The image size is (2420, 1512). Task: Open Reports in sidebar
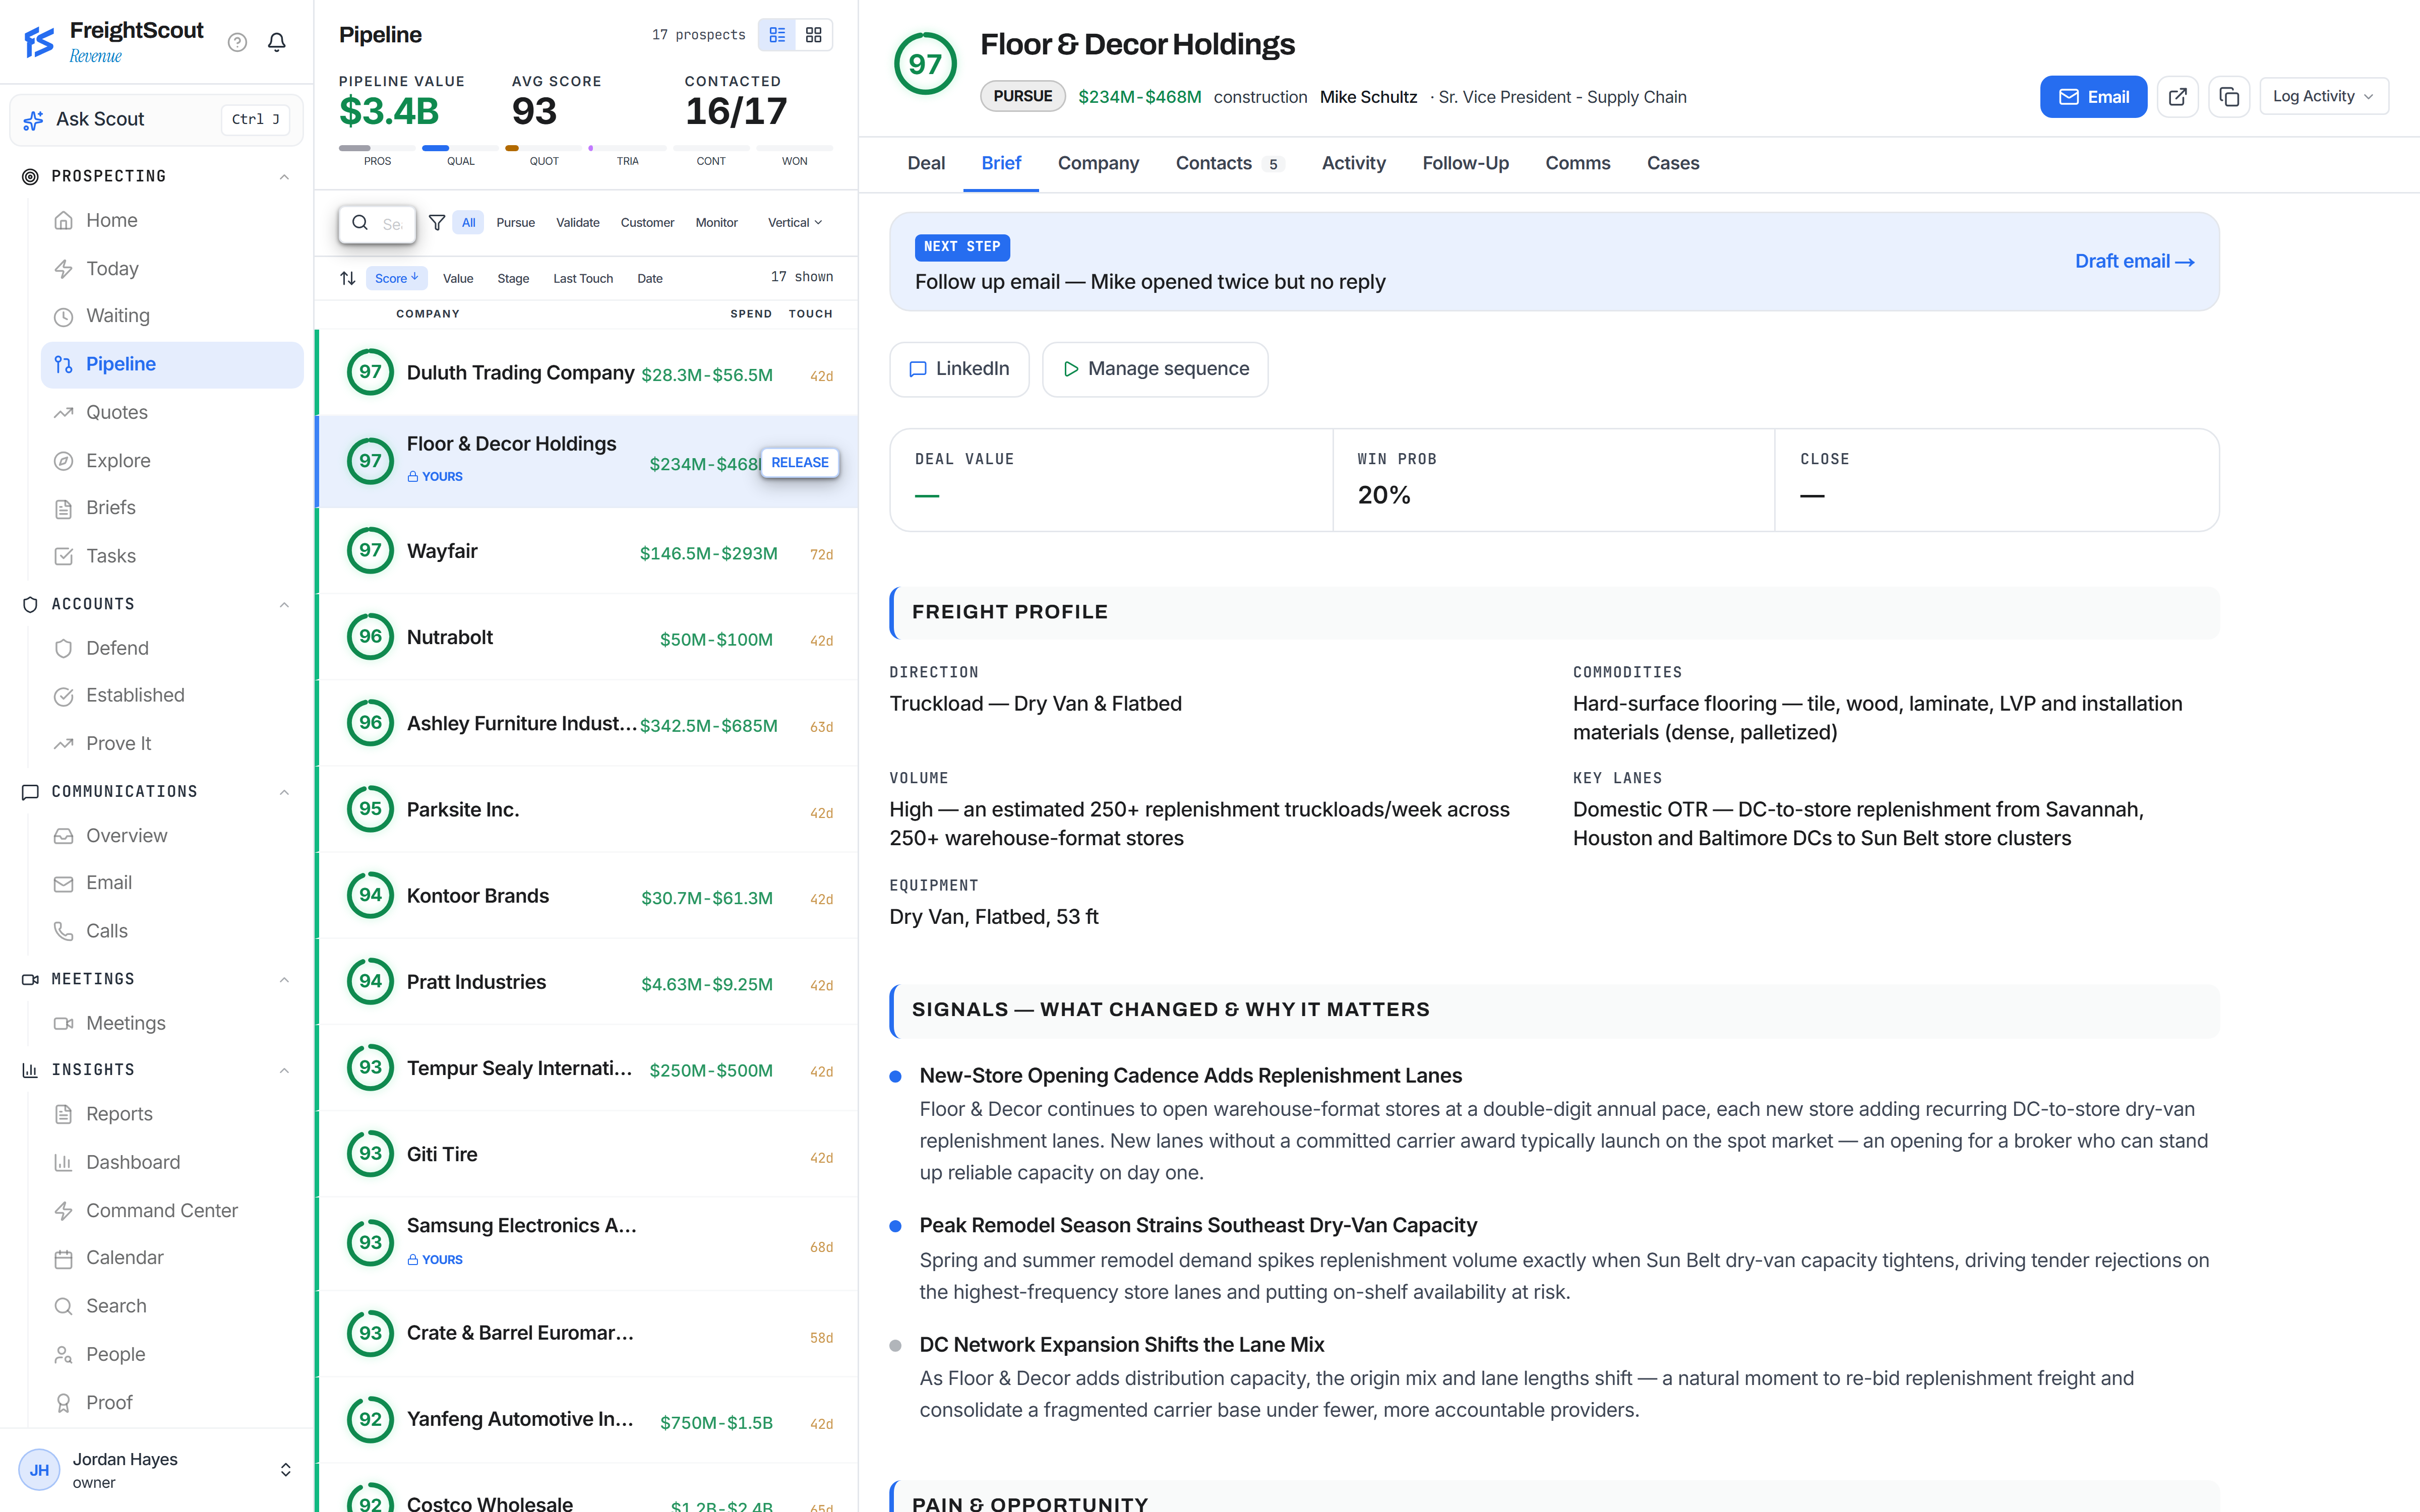coord(172,1114)
